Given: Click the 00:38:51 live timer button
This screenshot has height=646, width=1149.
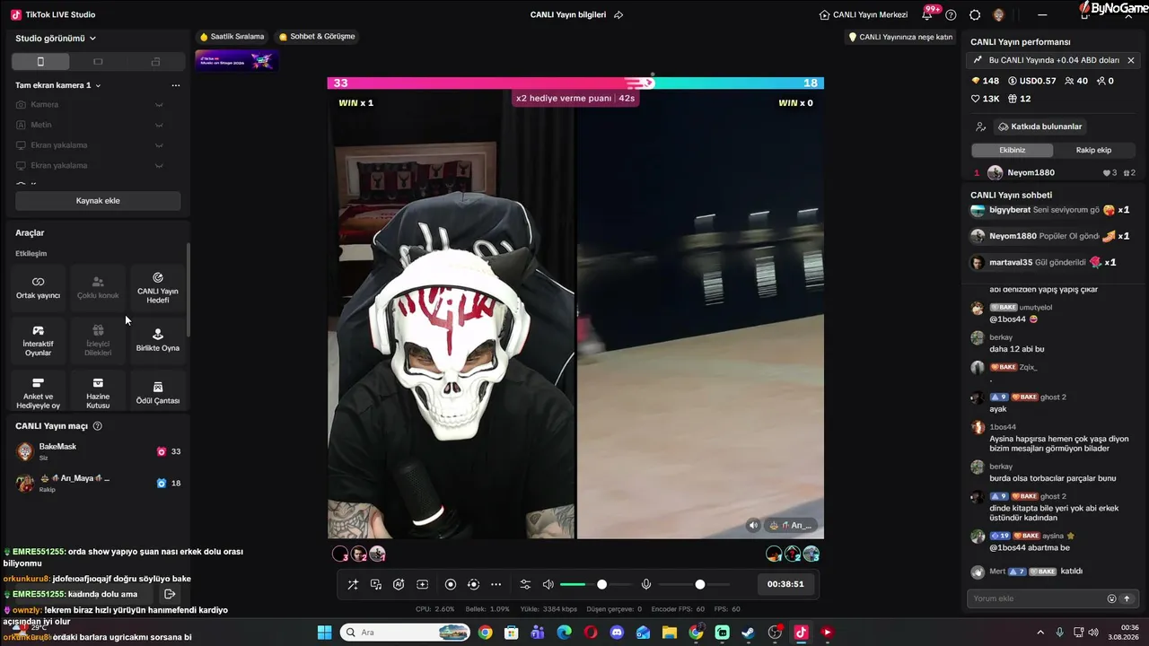Looking at the screenshot, I should click(785, 584).
